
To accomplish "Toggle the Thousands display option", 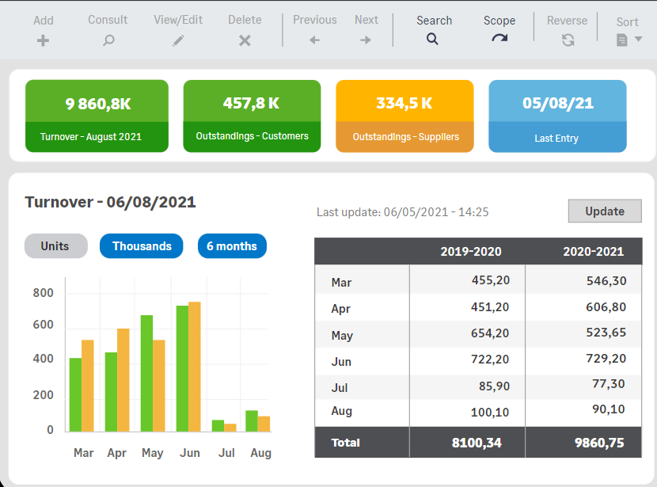I will tap(141, 246).
